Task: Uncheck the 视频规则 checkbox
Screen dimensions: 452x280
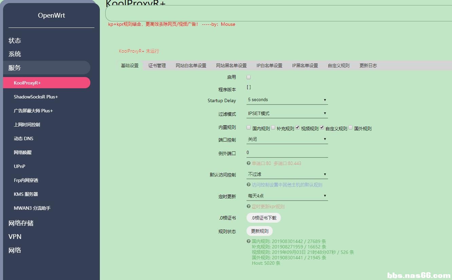Action: click(297, 128)
